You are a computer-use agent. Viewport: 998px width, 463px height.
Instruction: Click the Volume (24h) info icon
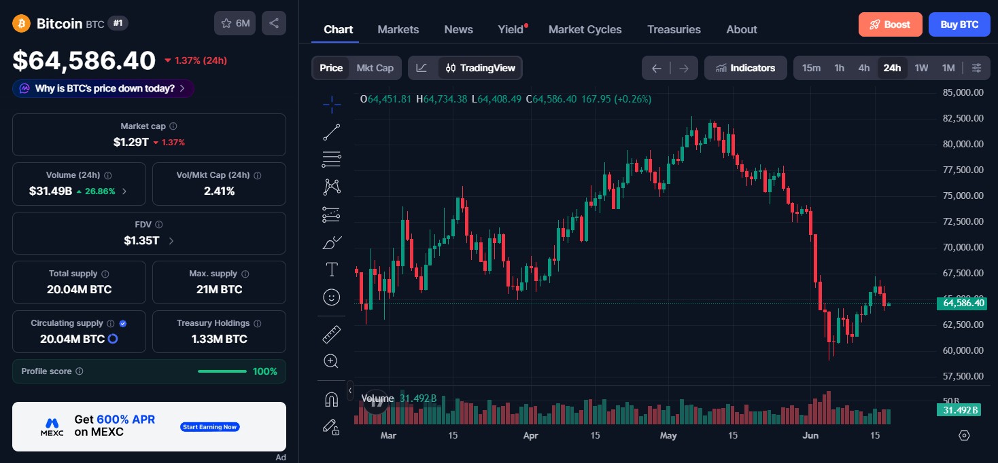tap(108, 175)
